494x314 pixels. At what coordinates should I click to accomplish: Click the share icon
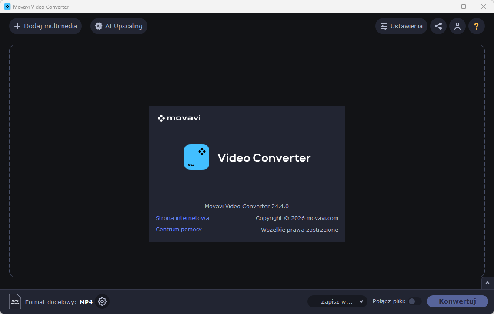coord(438,26)
